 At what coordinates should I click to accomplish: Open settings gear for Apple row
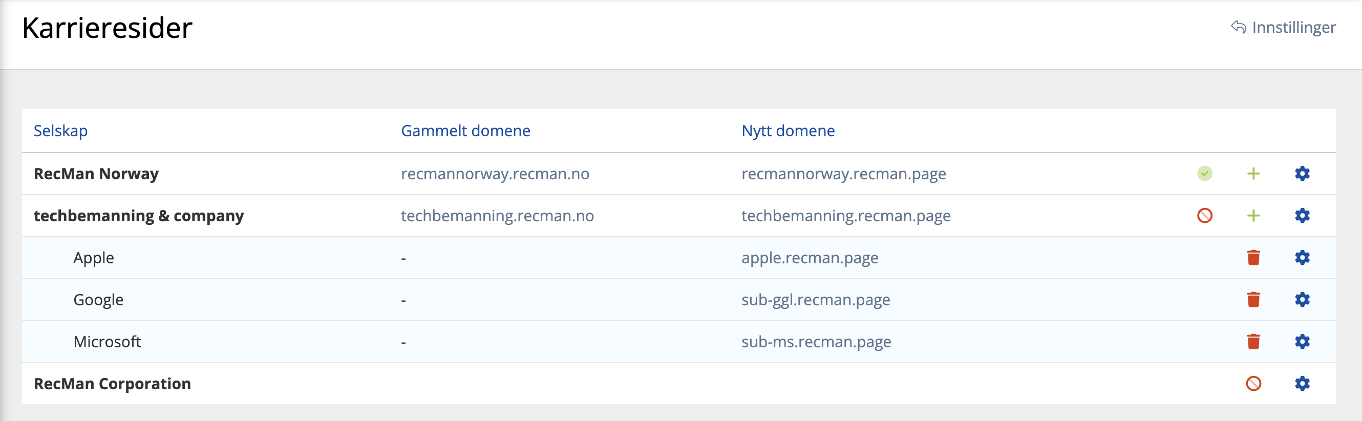1302,258
